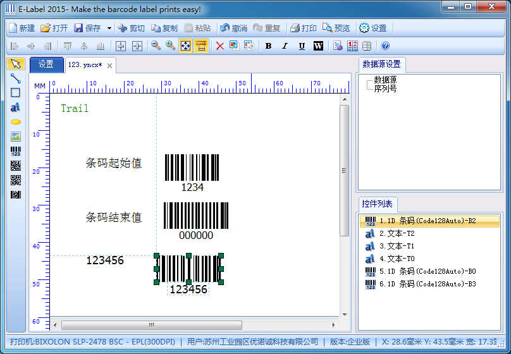Open print preview with 预览
Screen dimensions: 511x354
(x=336, y=28)
